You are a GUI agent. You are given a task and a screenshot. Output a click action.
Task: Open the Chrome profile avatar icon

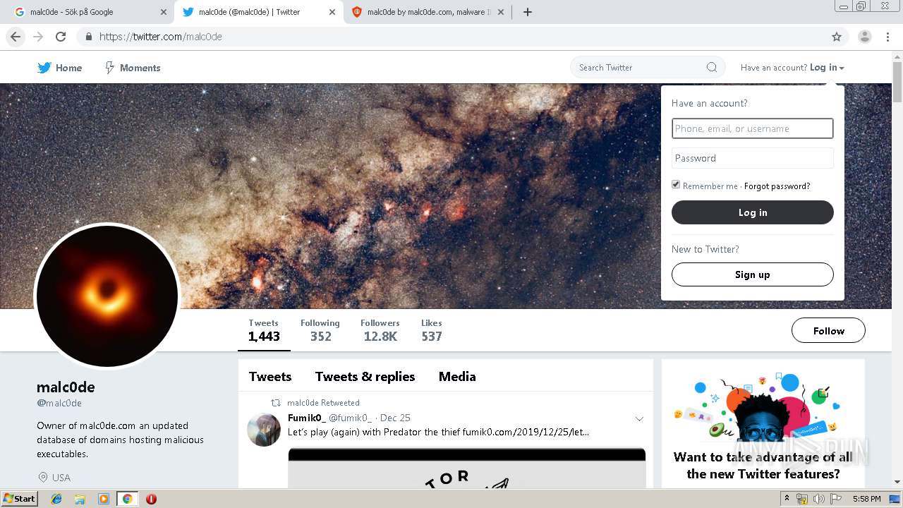(865, 37)
